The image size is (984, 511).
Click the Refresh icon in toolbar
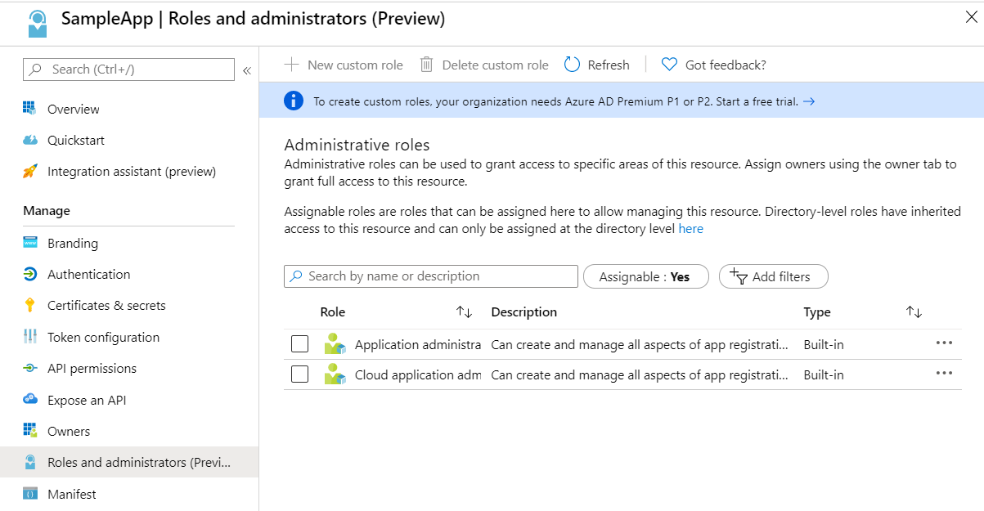click(x=573, y=65)
